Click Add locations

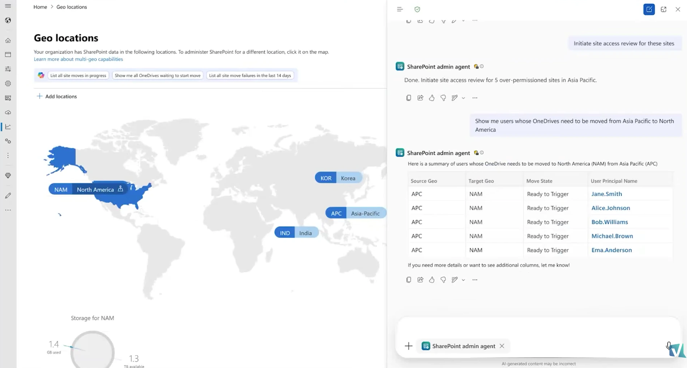coord(57,96)
